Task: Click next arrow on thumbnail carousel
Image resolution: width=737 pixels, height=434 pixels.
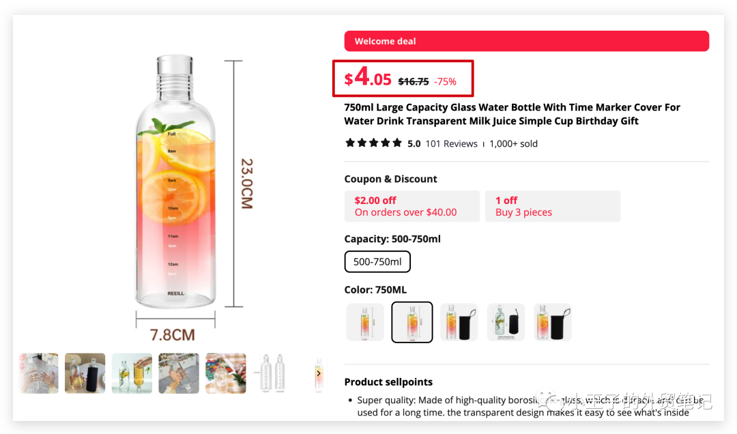Action: tap(318, 373)
